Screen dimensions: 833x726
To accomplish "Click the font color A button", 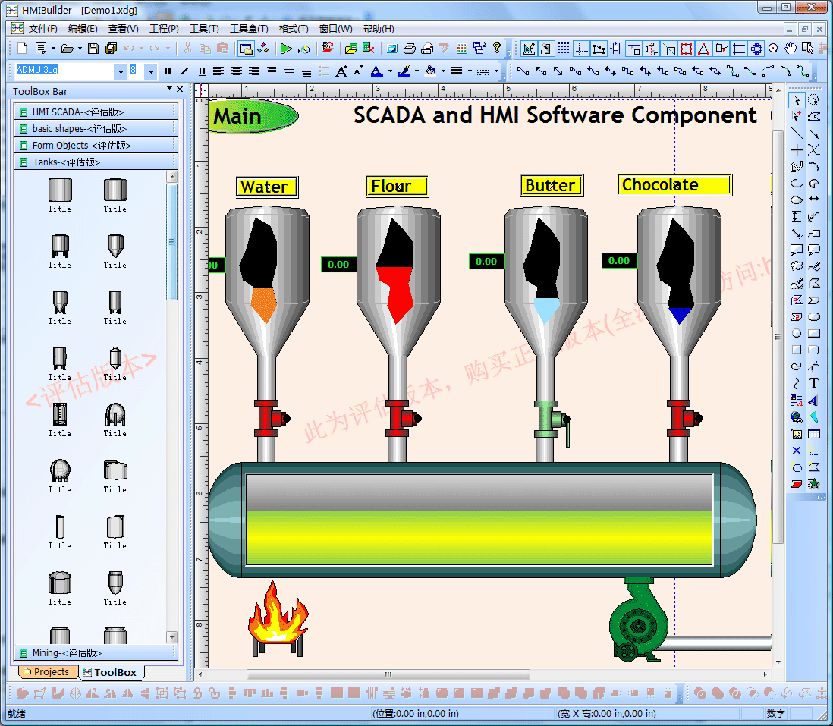I will tap(376, 71).
